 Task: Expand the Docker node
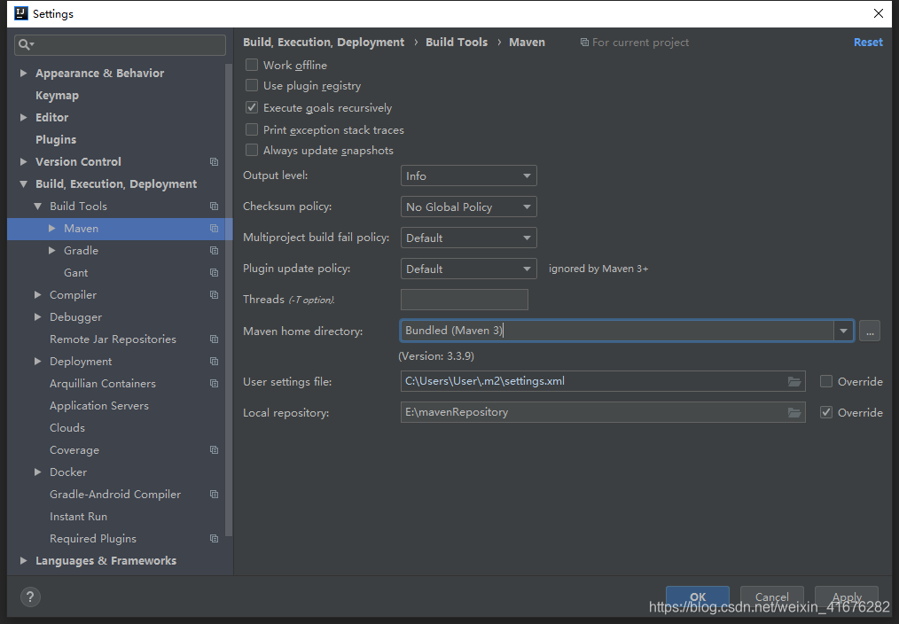[38, 472]
